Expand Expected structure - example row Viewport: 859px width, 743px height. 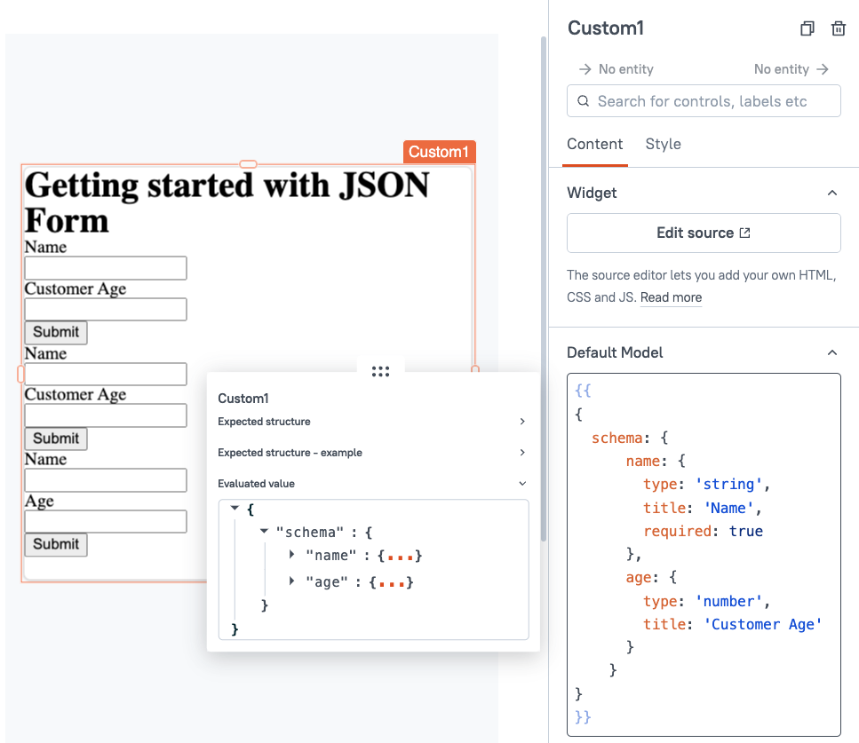372,452
